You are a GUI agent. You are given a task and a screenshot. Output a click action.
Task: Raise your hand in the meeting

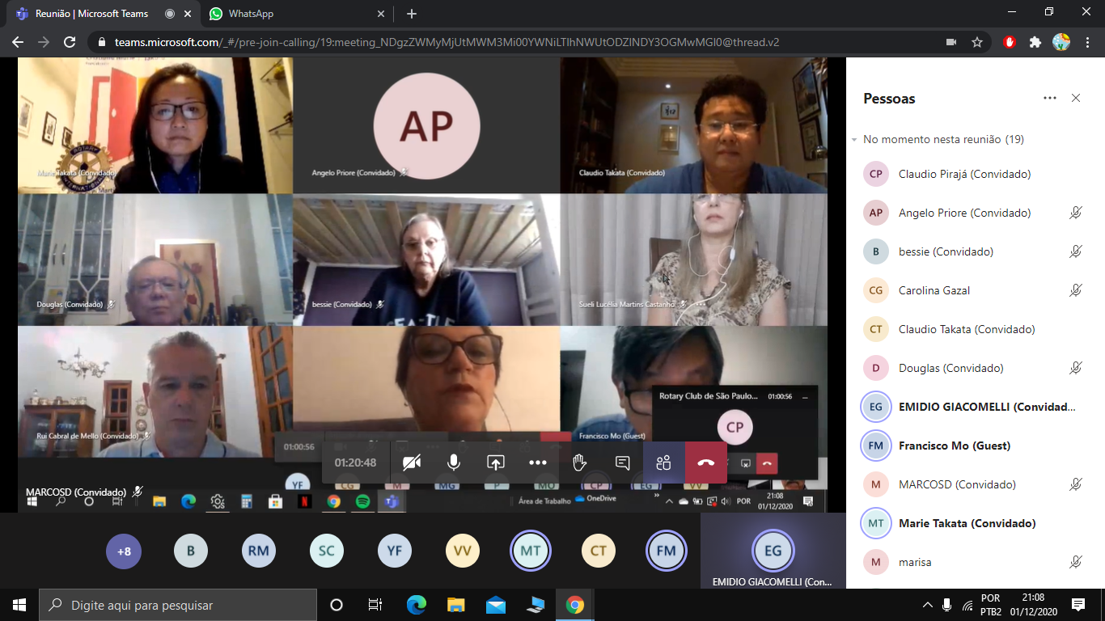(x=580, y=463)
